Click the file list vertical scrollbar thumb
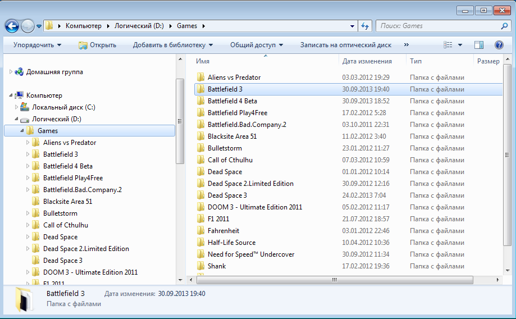This screenshot has height=319, width=516. coord(507,155)
